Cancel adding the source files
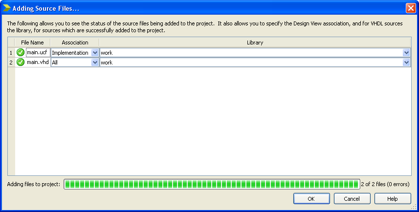The width and height of the screenshot is (419, 212). (x=352, y=199)
